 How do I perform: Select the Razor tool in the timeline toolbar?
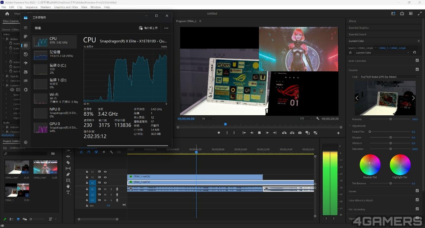68,162
